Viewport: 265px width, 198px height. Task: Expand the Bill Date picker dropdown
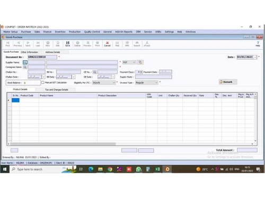pyautogui.click(x=74, y=77)
